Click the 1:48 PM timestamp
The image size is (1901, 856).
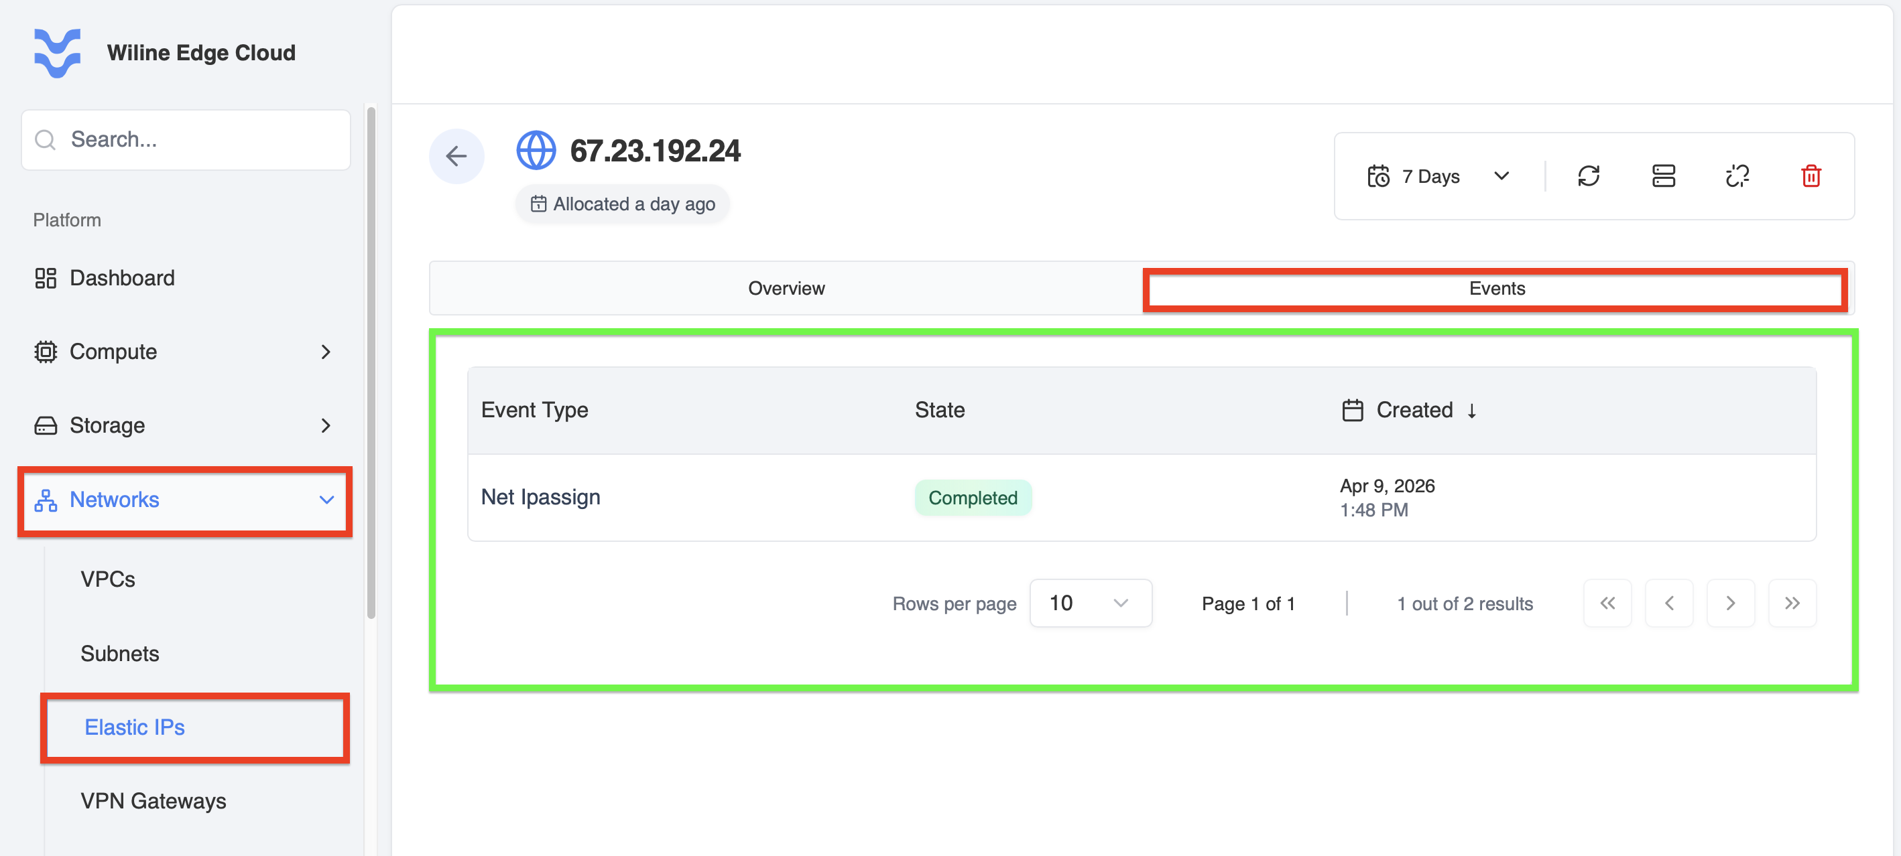(x=1373, y=510)
